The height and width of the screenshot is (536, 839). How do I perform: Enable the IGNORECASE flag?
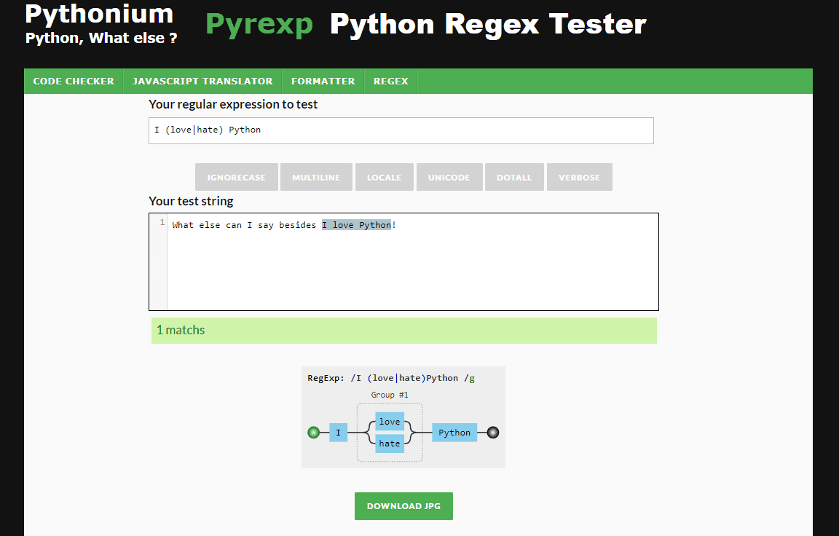pos(236,177)
